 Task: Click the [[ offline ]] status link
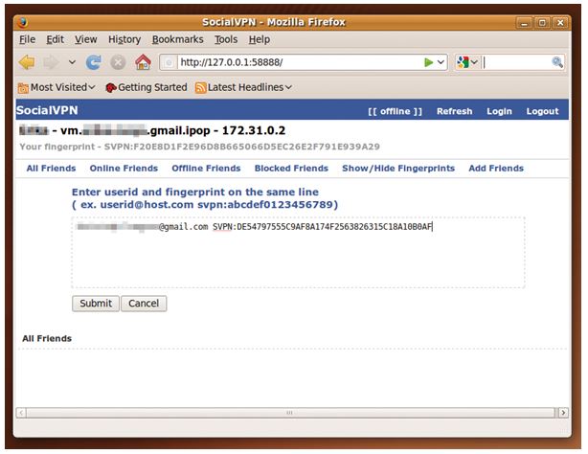pos(395,111)
